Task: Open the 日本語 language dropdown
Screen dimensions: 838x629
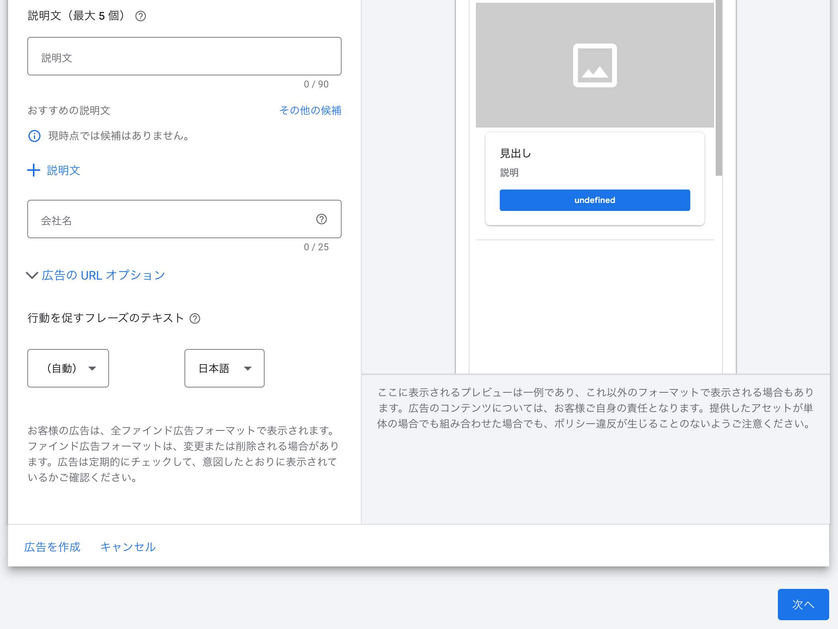Action: (x=225, y=368)
